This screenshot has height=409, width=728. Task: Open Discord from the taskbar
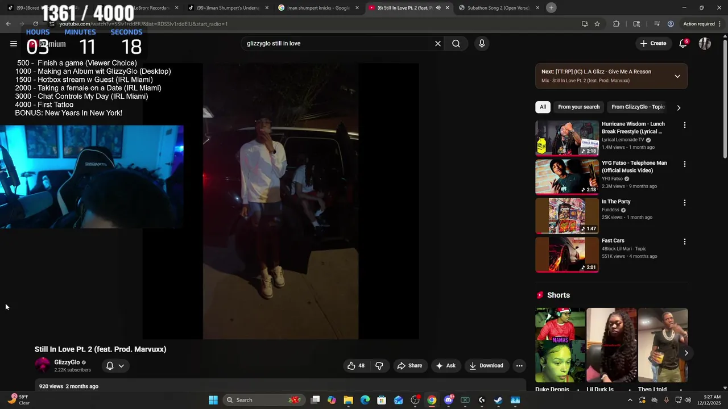(x=448, y=400)
